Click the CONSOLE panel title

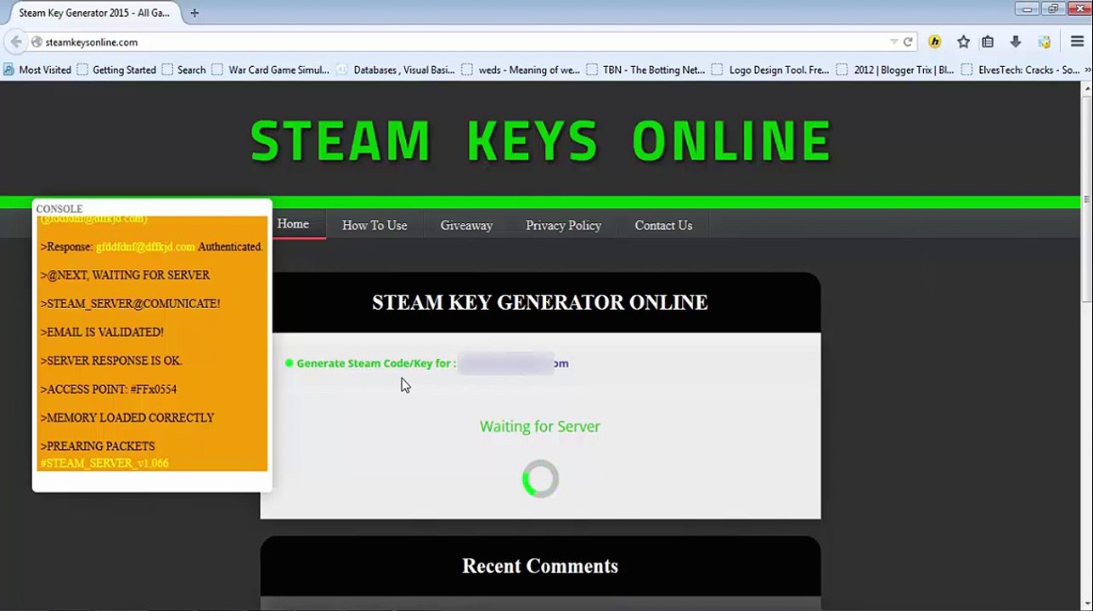59,209
